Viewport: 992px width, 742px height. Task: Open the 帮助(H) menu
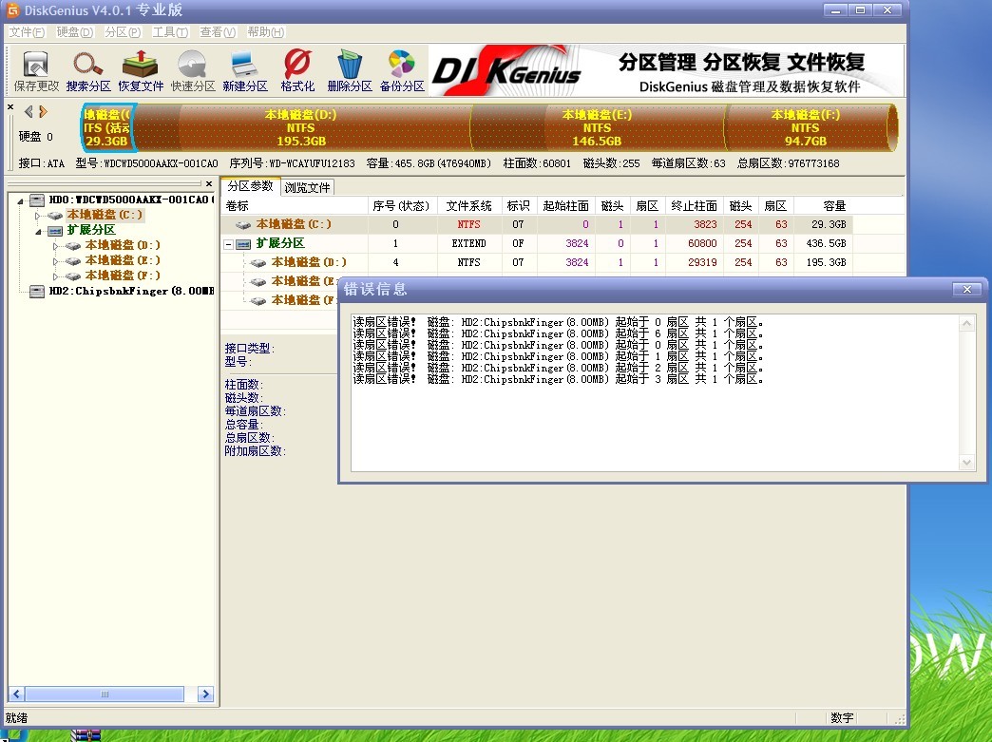pos(266,32)
